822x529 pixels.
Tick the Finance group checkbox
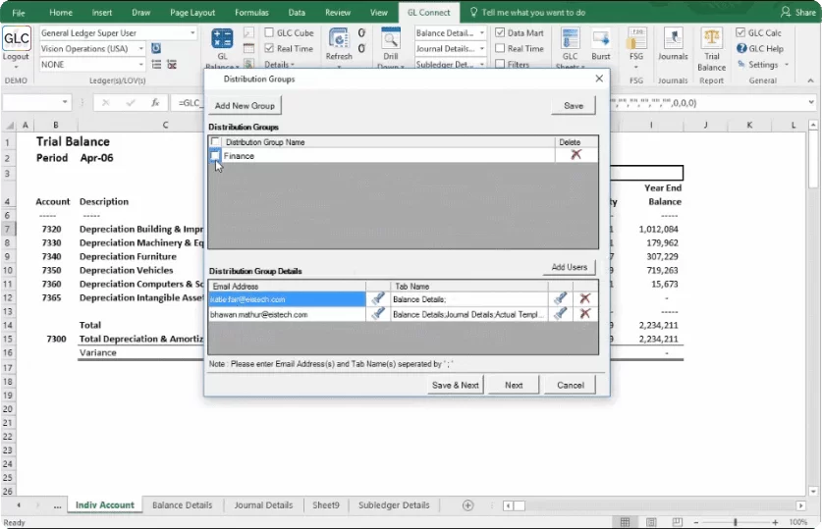pyautogui.click(x=216, y=155)
